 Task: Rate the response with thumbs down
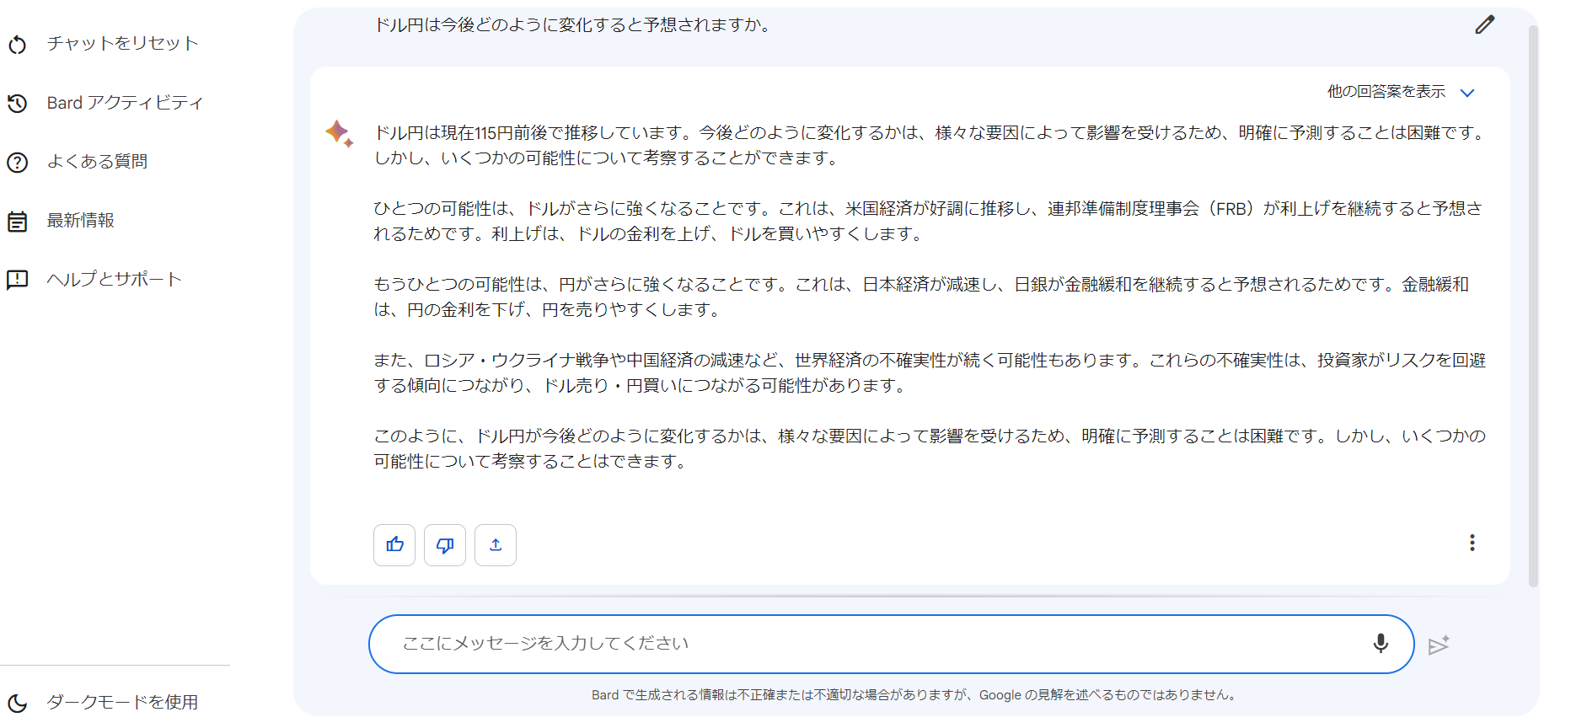click(x=445, y=545)
